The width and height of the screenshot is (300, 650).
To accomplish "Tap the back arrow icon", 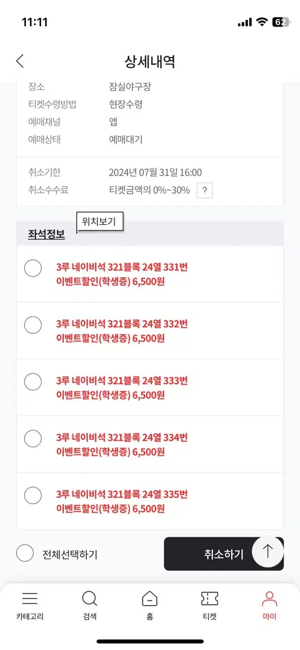I will (x=20, y=61).
